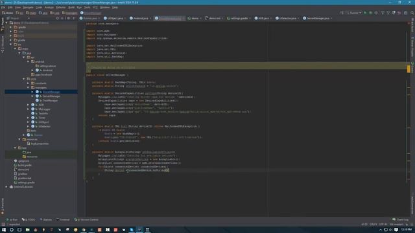
Task: Collapse the resources folder arrow
Action: click(x=19, y=139)
